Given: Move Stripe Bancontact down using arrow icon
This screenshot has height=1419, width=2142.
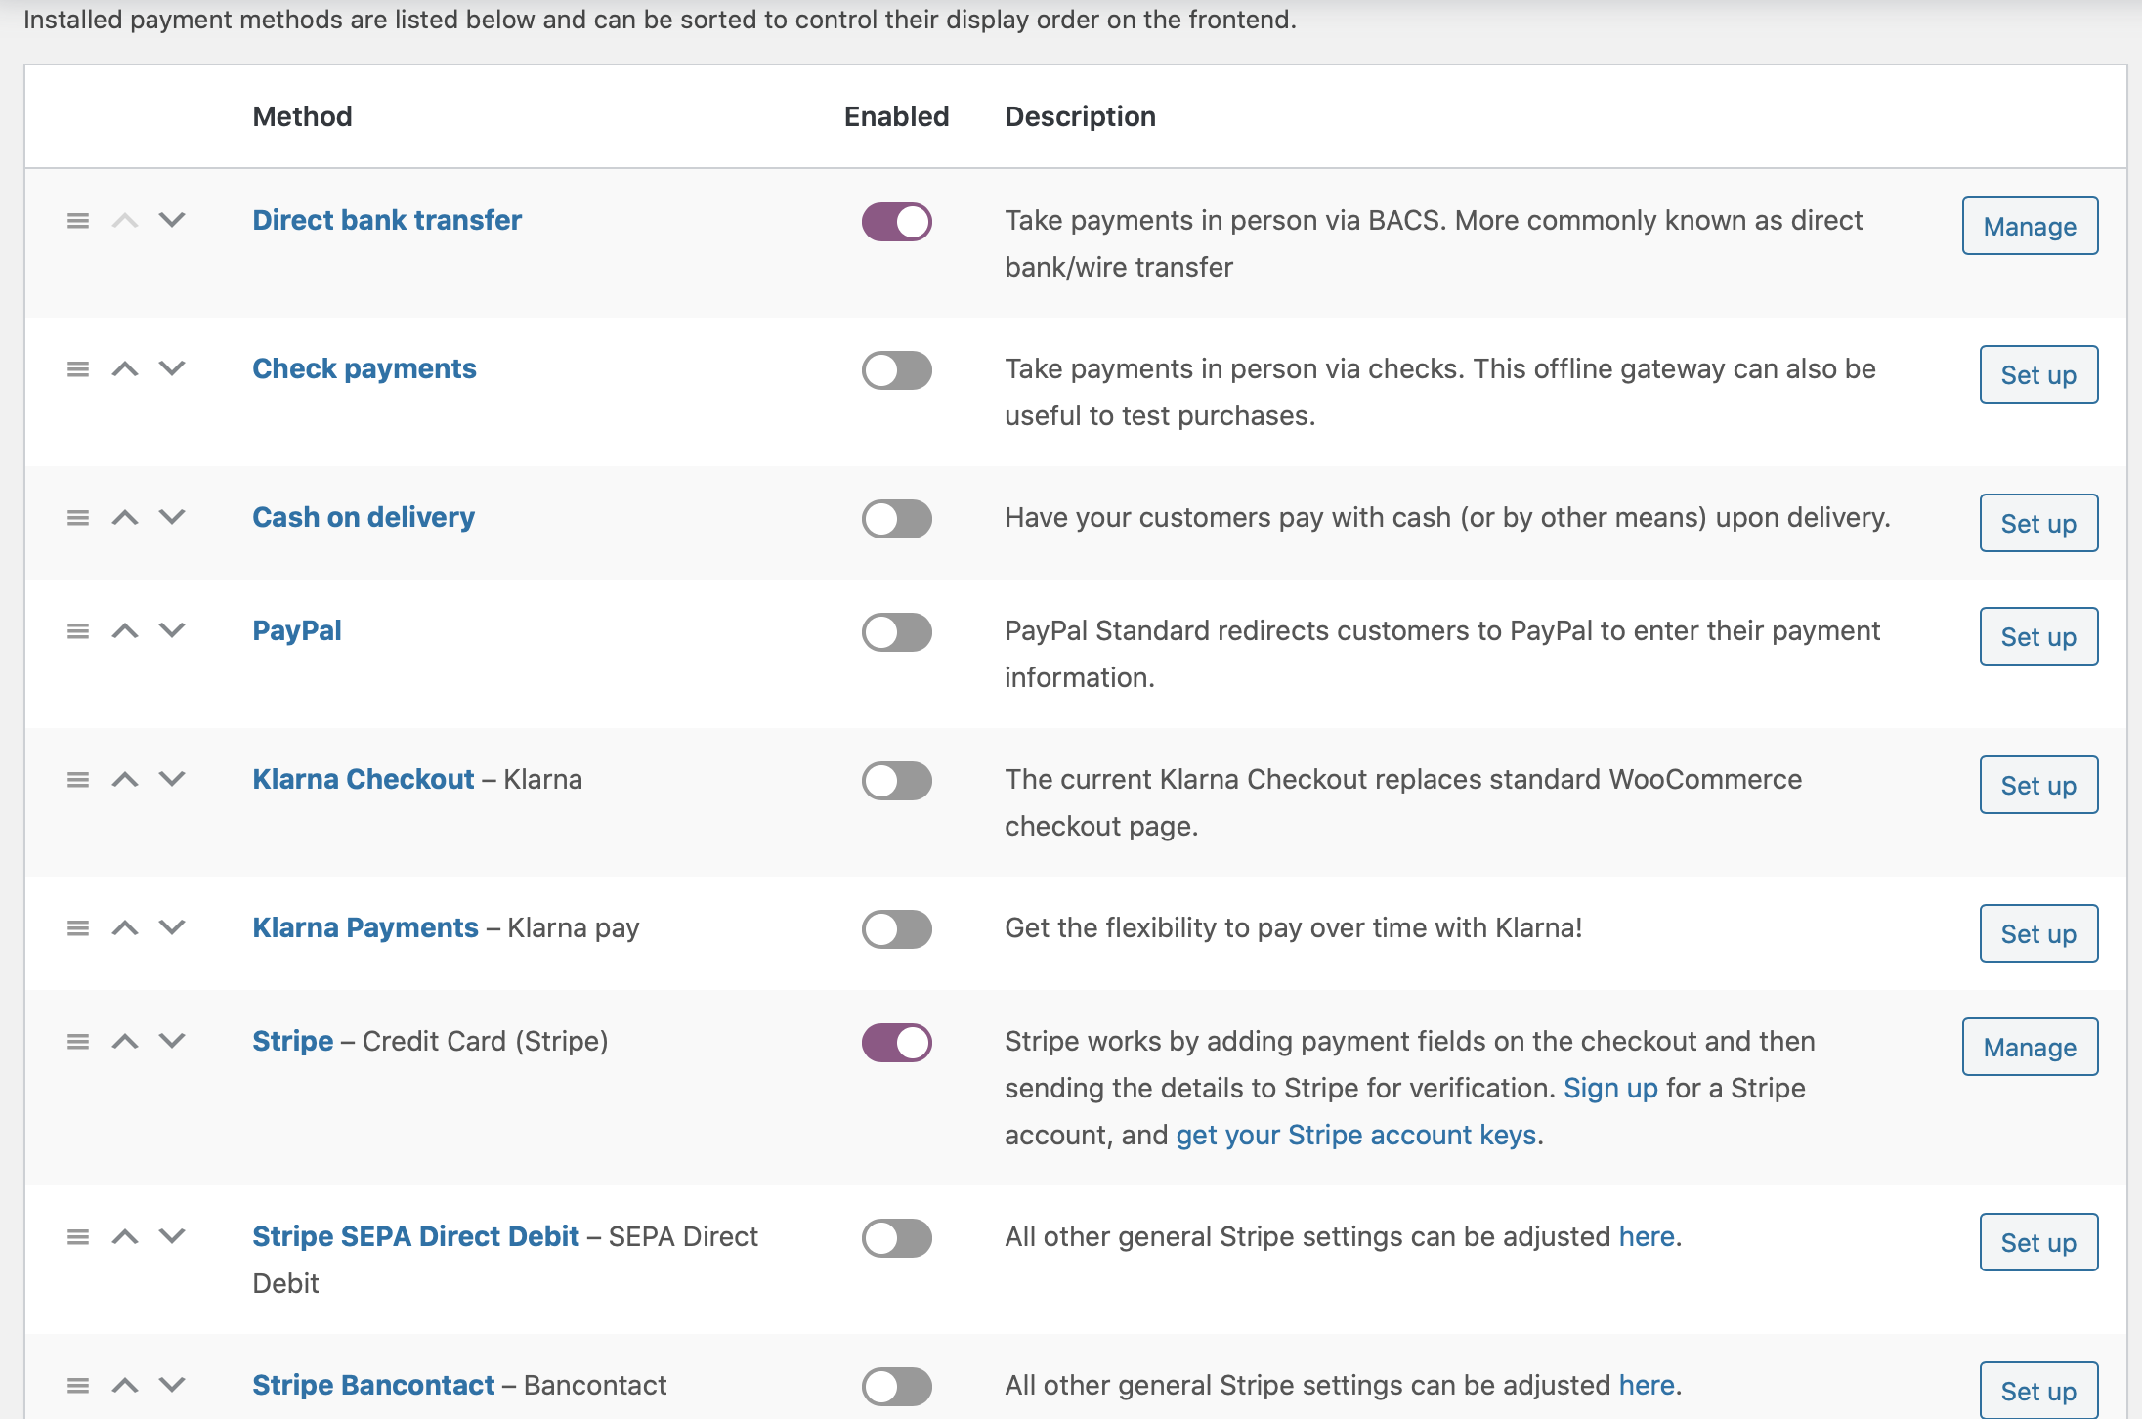Looking at the screenshot, I should click(x=171, y=1386).
